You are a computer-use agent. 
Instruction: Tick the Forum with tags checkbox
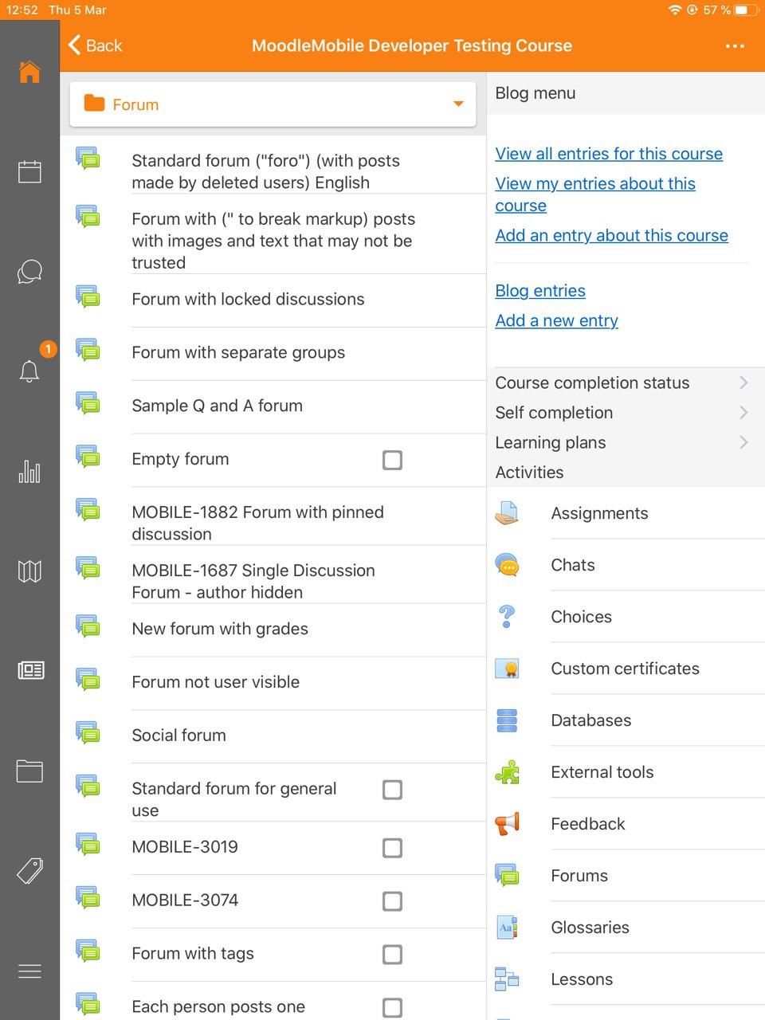pyautogui.click(x=392, y=955)
